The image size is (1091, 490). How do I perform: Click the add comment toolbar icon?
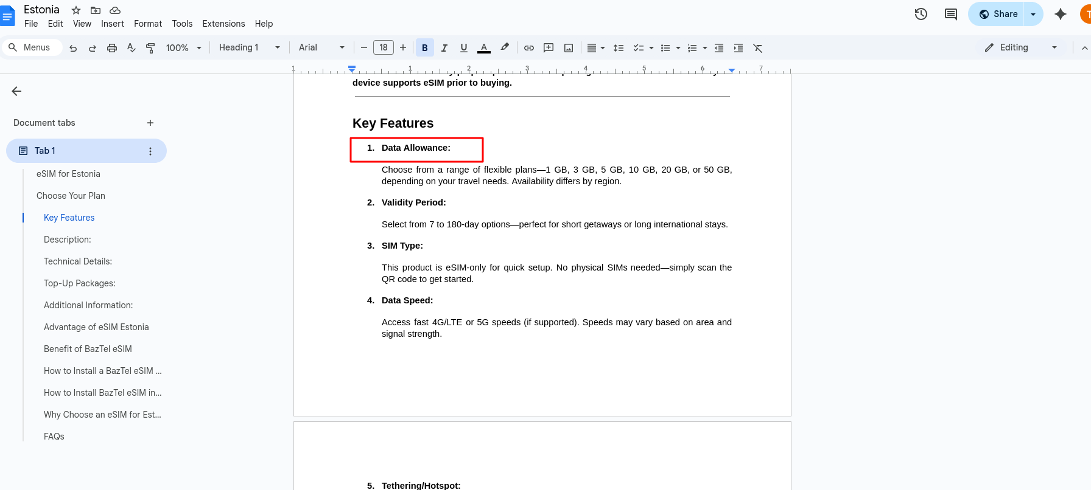click(x=549, y=48)
